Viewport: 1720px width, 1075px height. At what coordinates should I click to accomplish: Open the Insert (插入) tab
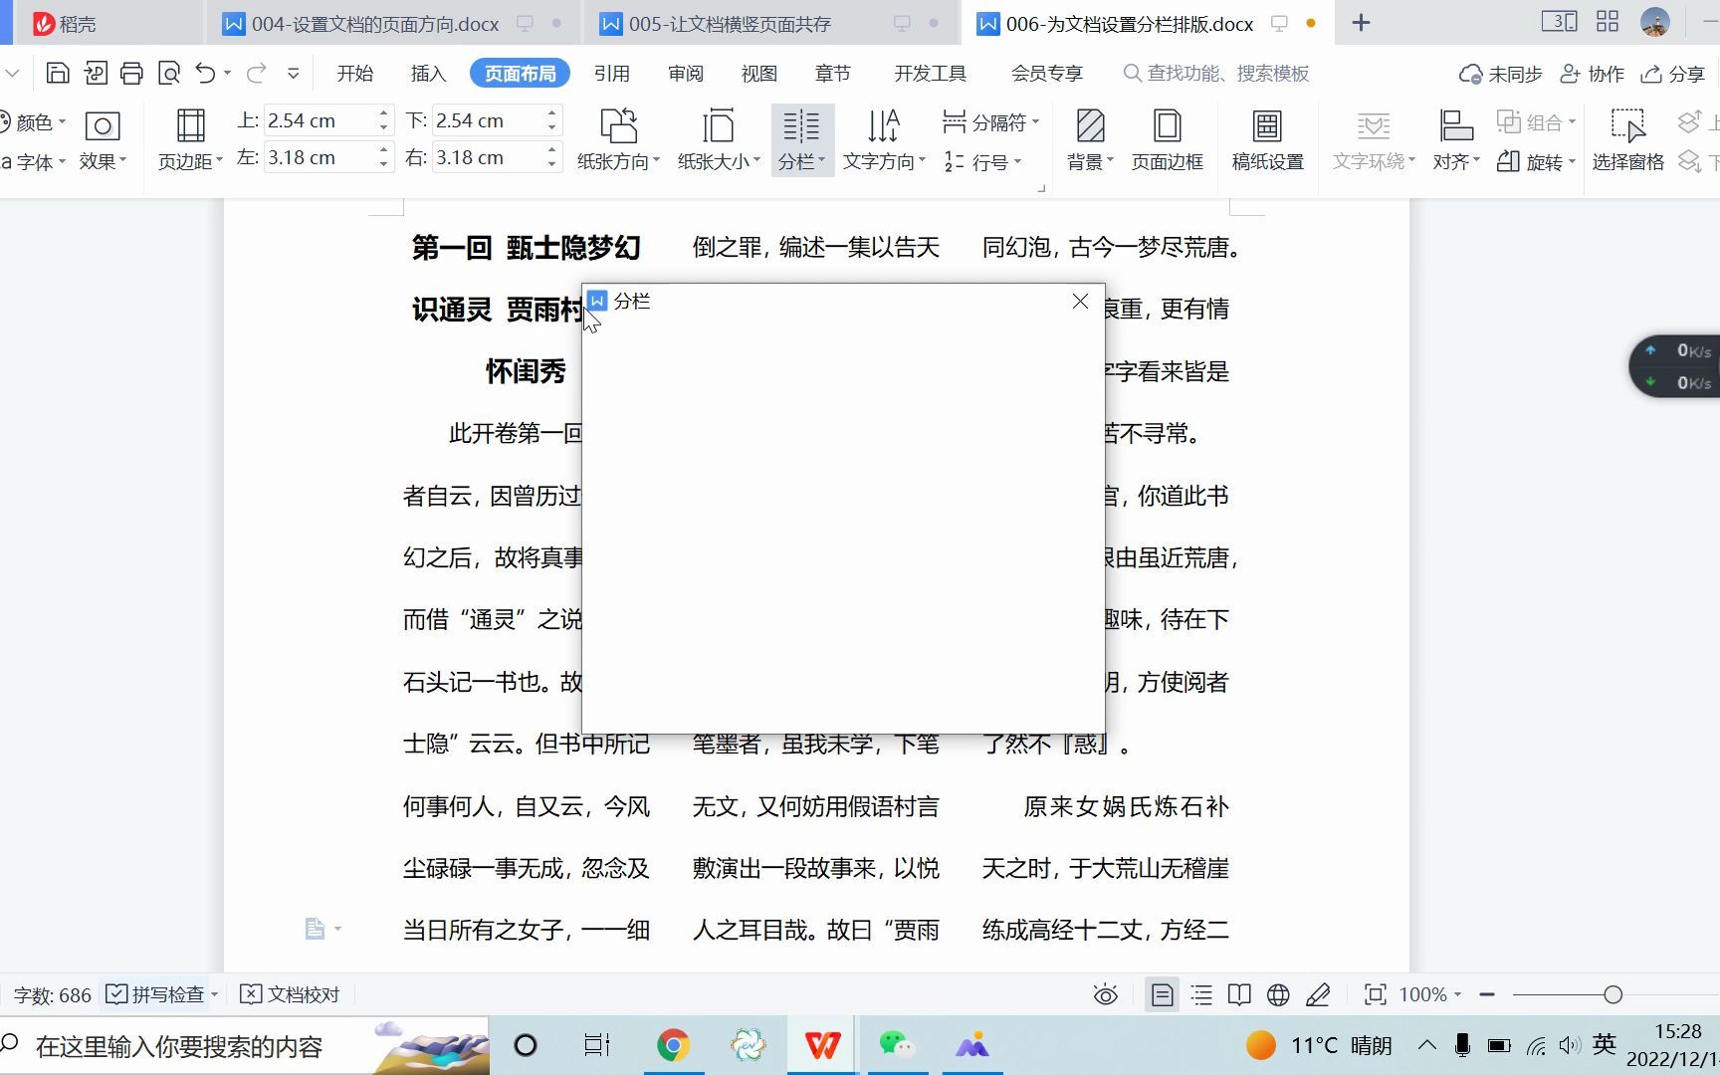pyautogui.click(x=428, y=73)
